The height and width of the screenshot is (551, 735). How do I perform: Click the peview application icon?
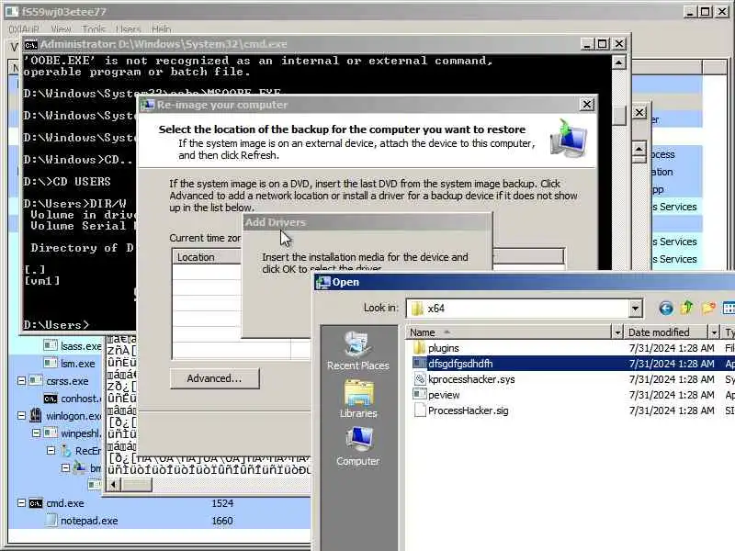420,395
